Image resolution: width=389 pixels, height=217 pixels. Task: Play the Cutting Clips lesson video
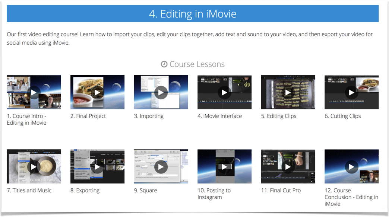[351, 92]
